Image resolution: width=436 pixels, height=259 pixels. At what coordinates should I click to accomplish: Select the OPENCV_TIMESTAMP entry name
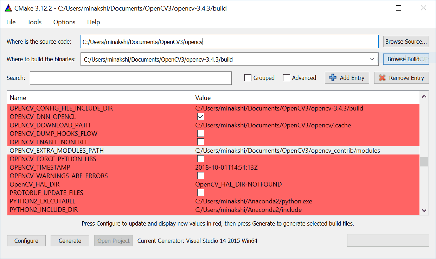click(x=40, y=167)
